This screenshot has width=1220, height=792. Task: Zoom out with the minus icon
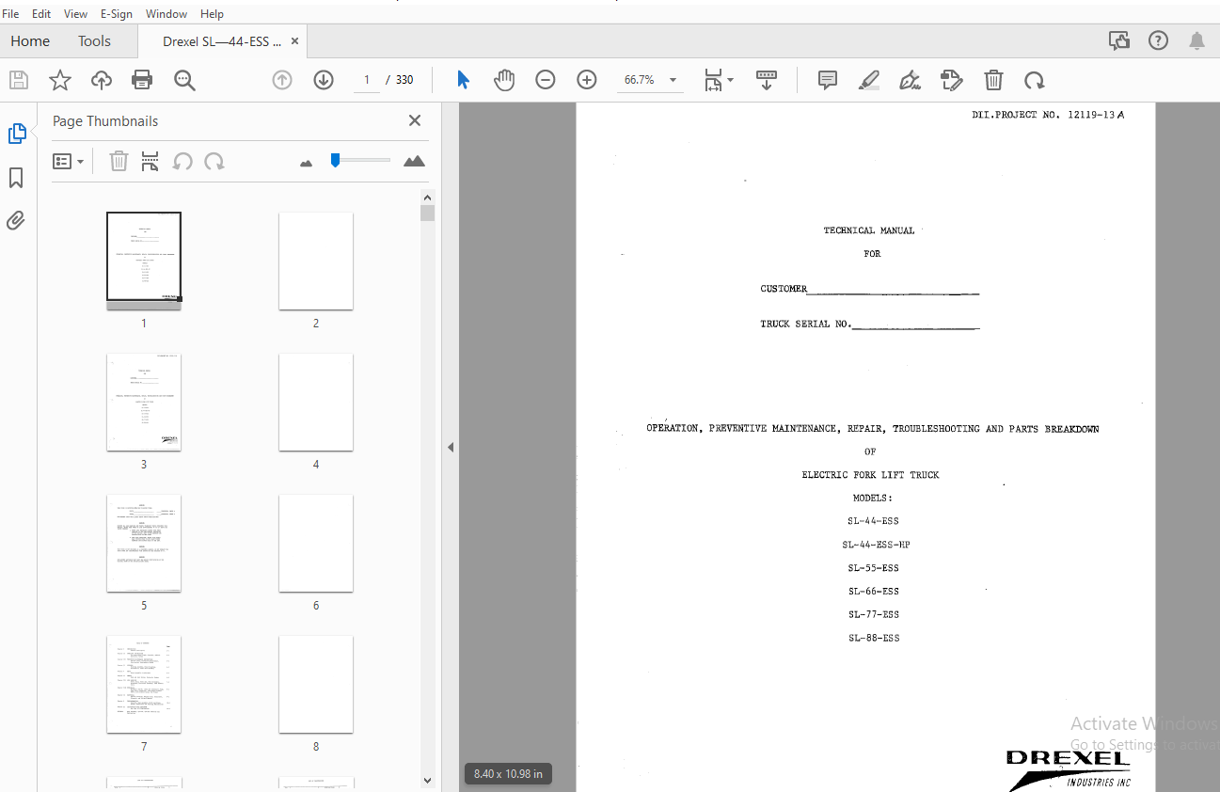(546, 80)
